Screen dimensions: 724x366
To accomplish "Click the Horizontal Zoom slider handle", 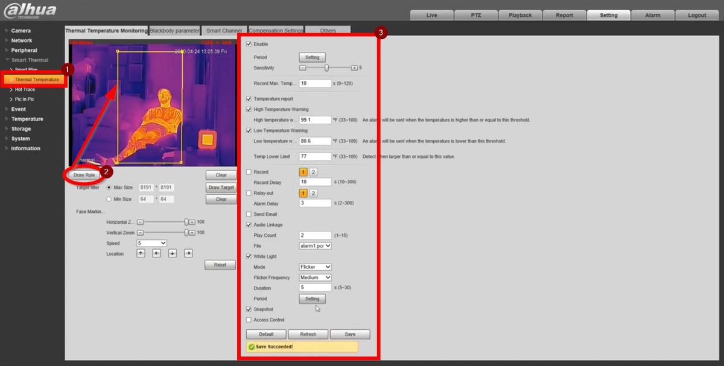I will point(186,222).
